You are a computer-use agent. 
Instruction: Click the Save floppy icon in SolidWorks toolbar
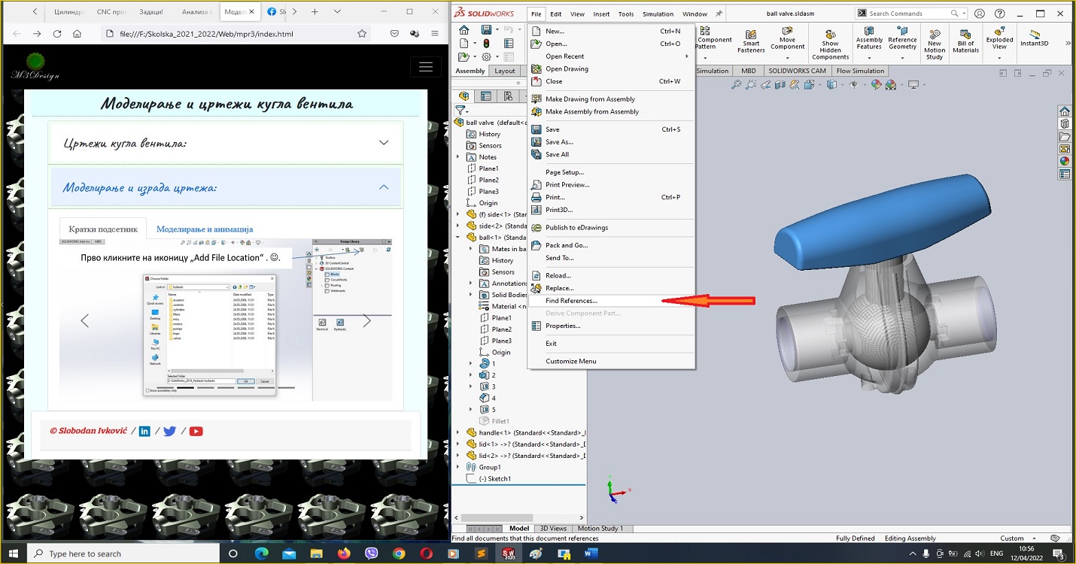click(x=486, y=30)
